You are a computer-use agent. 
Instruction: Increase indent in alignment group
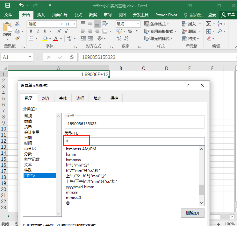(90, 39)
